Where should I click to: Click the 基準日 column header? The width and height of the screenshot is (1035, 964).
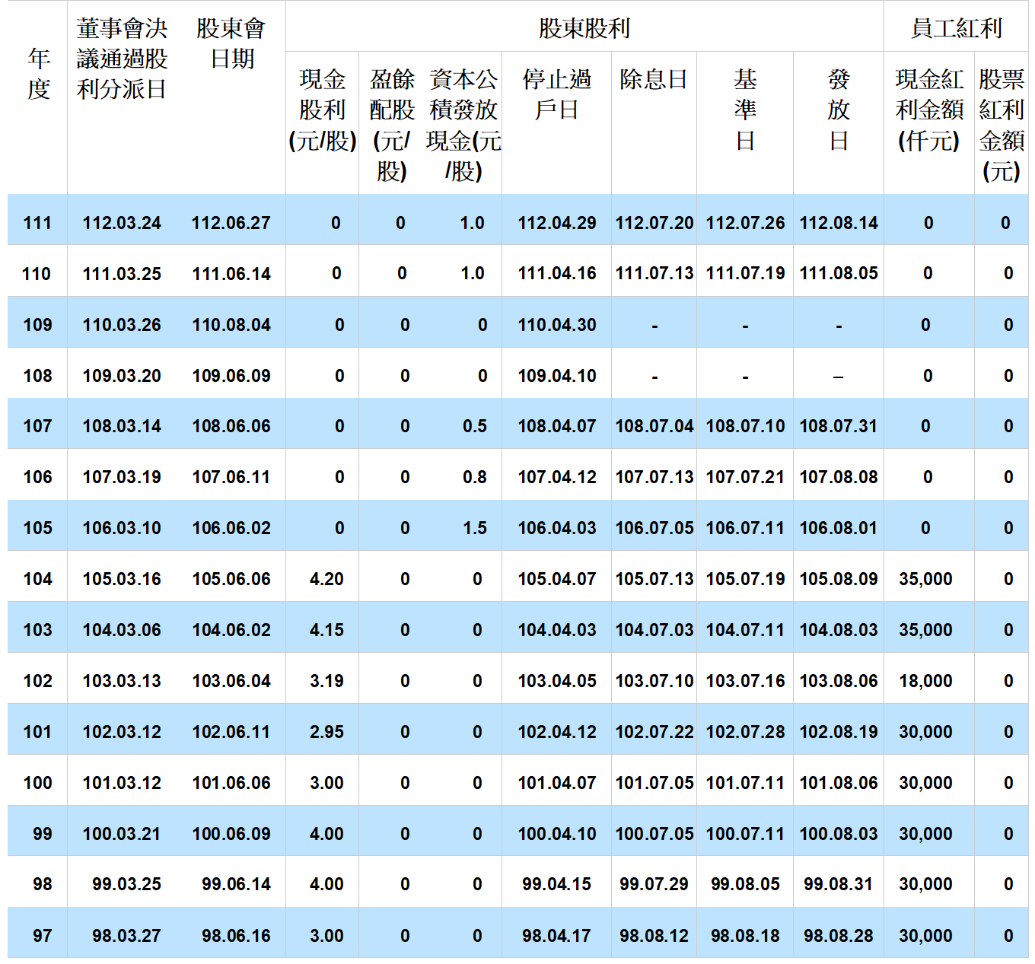click(745, 110)
